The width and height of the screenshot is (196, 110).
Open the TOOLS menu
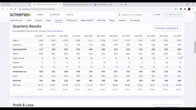[70, 15]
